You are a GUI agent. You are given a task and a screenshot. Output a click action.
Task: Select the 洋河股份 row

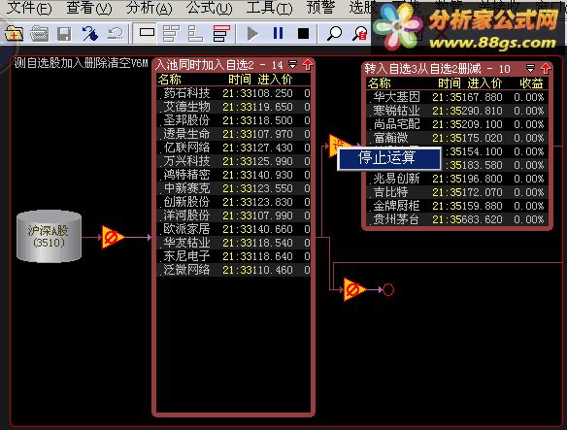234,215
